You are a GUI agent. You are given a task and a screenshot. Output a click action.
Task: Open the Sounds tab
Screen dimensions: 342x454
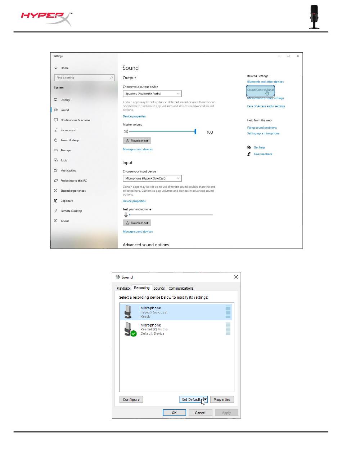(159, 288)
